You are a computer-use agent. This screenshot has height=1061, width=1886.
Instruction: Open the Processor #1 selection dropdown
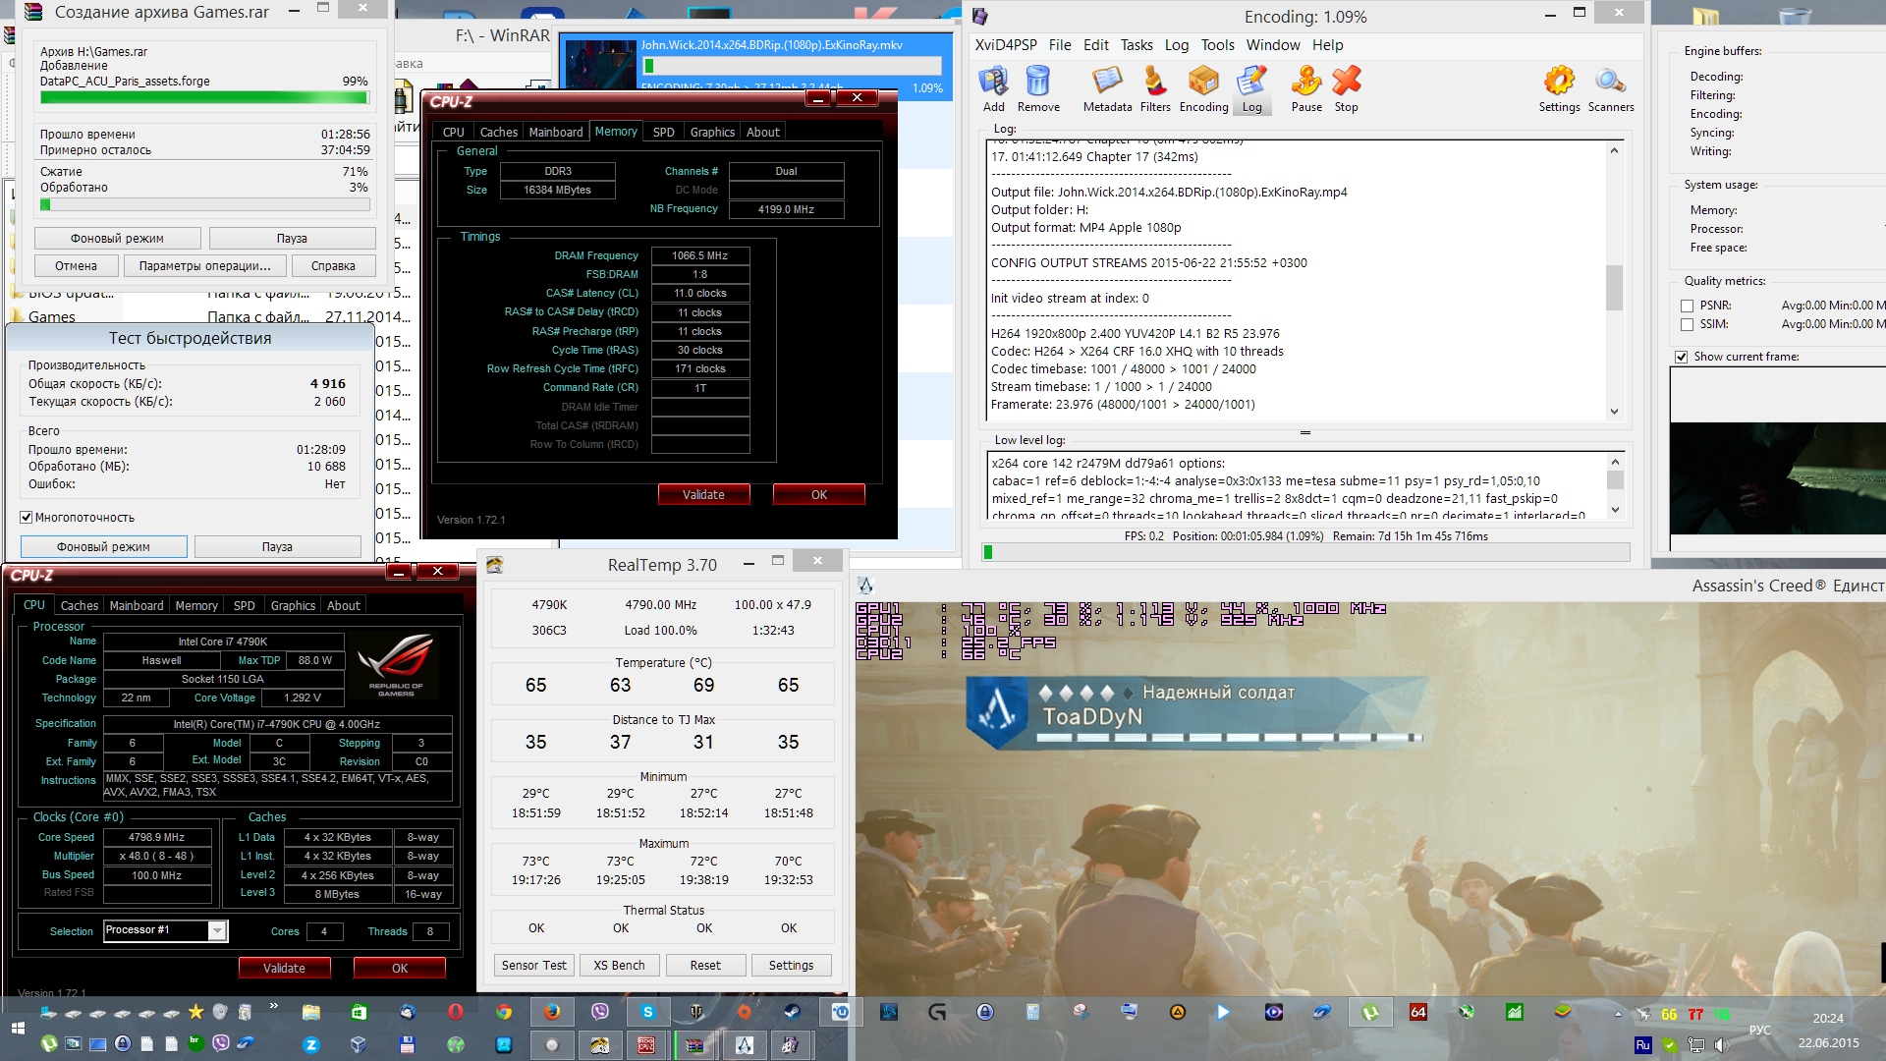(x=218, y=930)
